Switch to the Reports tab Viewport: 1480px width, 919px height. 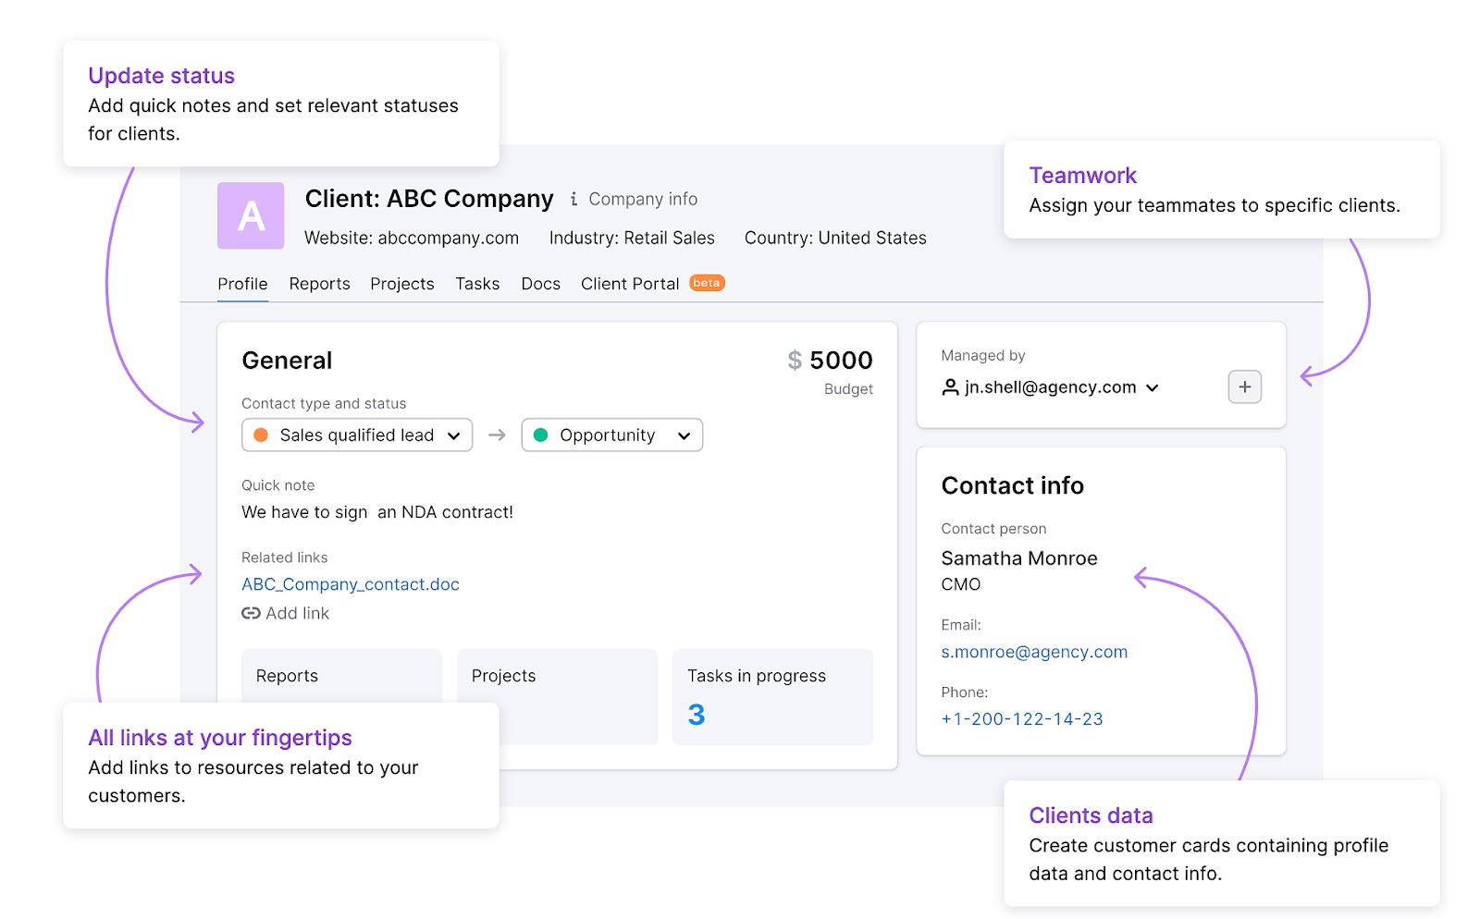tap(318, 284)
